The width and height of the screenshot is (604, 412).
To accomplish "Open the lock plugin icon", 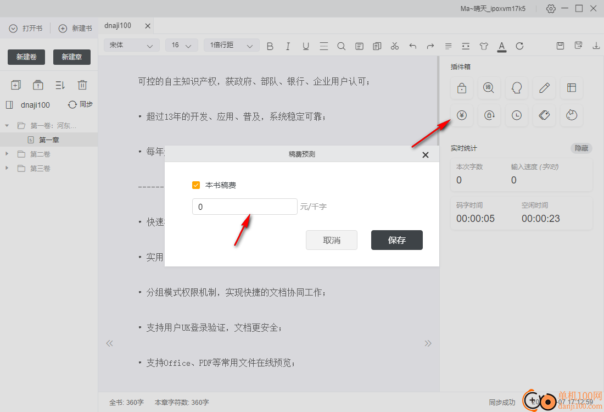I will coord(461,88).
